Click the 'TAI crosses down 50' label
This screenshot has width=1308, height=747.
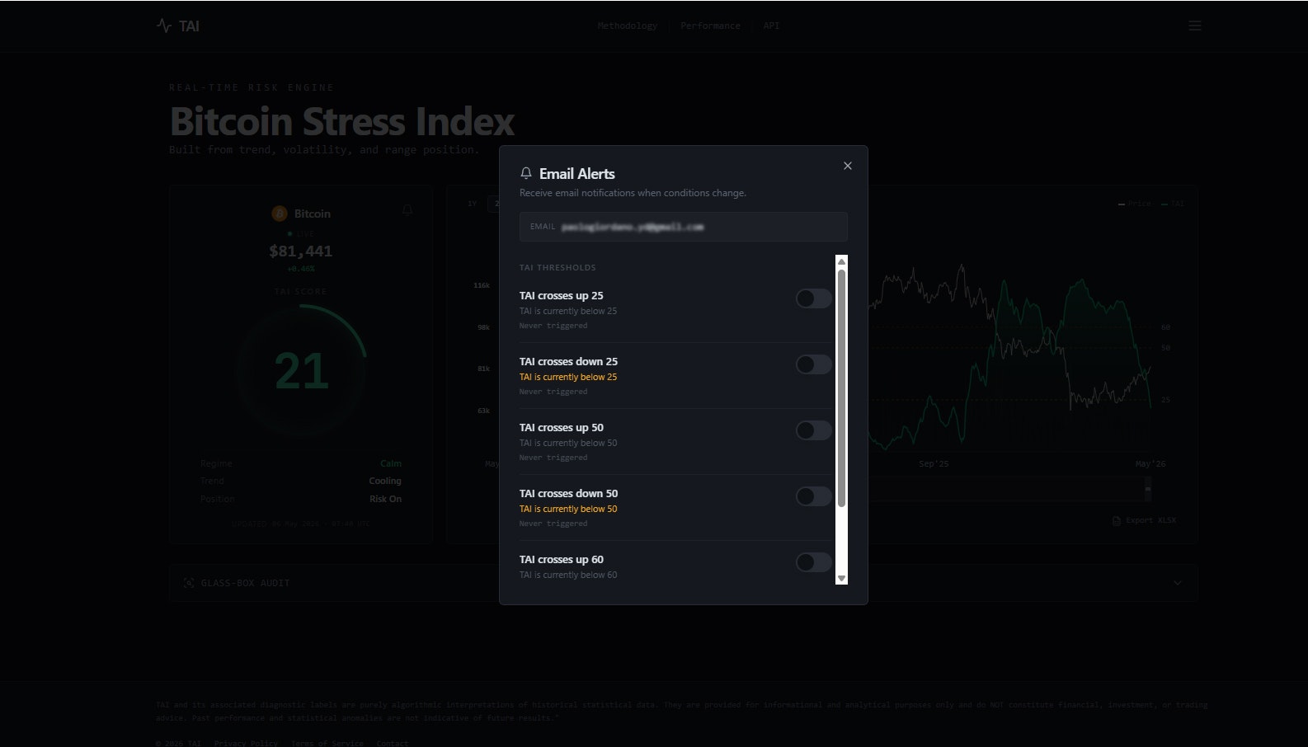[x=568, y=493]
